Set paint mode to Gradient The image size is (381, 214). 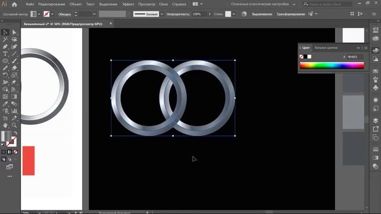click(10, 152)
